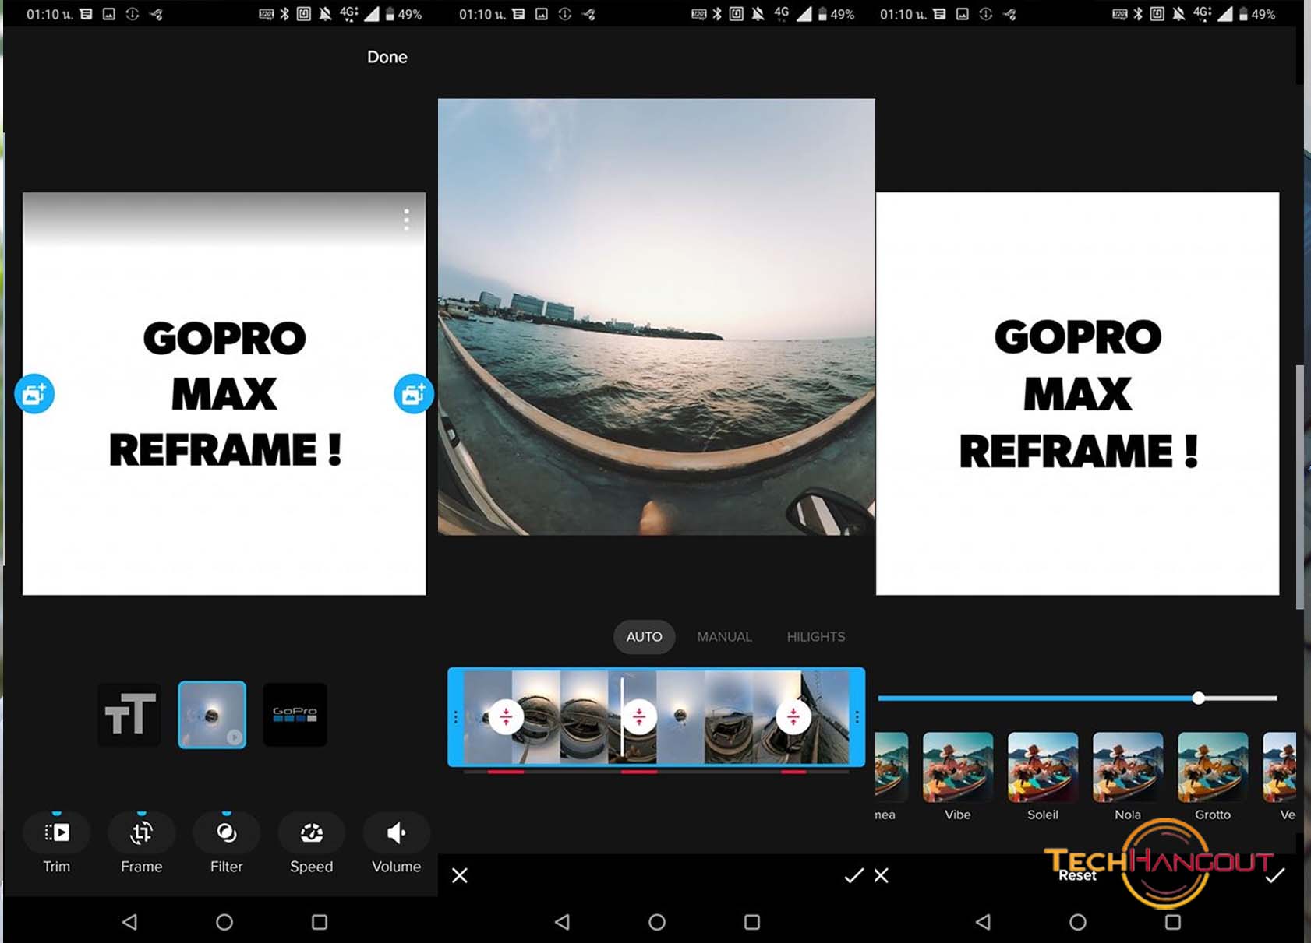Screen dimensions: 1311x943
Task: Grab the left trim handle of timeline
Action: coord(456,717)
